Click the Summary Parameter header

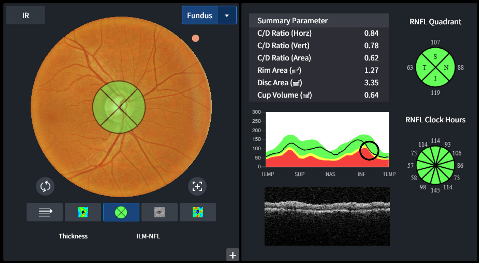click(319, 21)
